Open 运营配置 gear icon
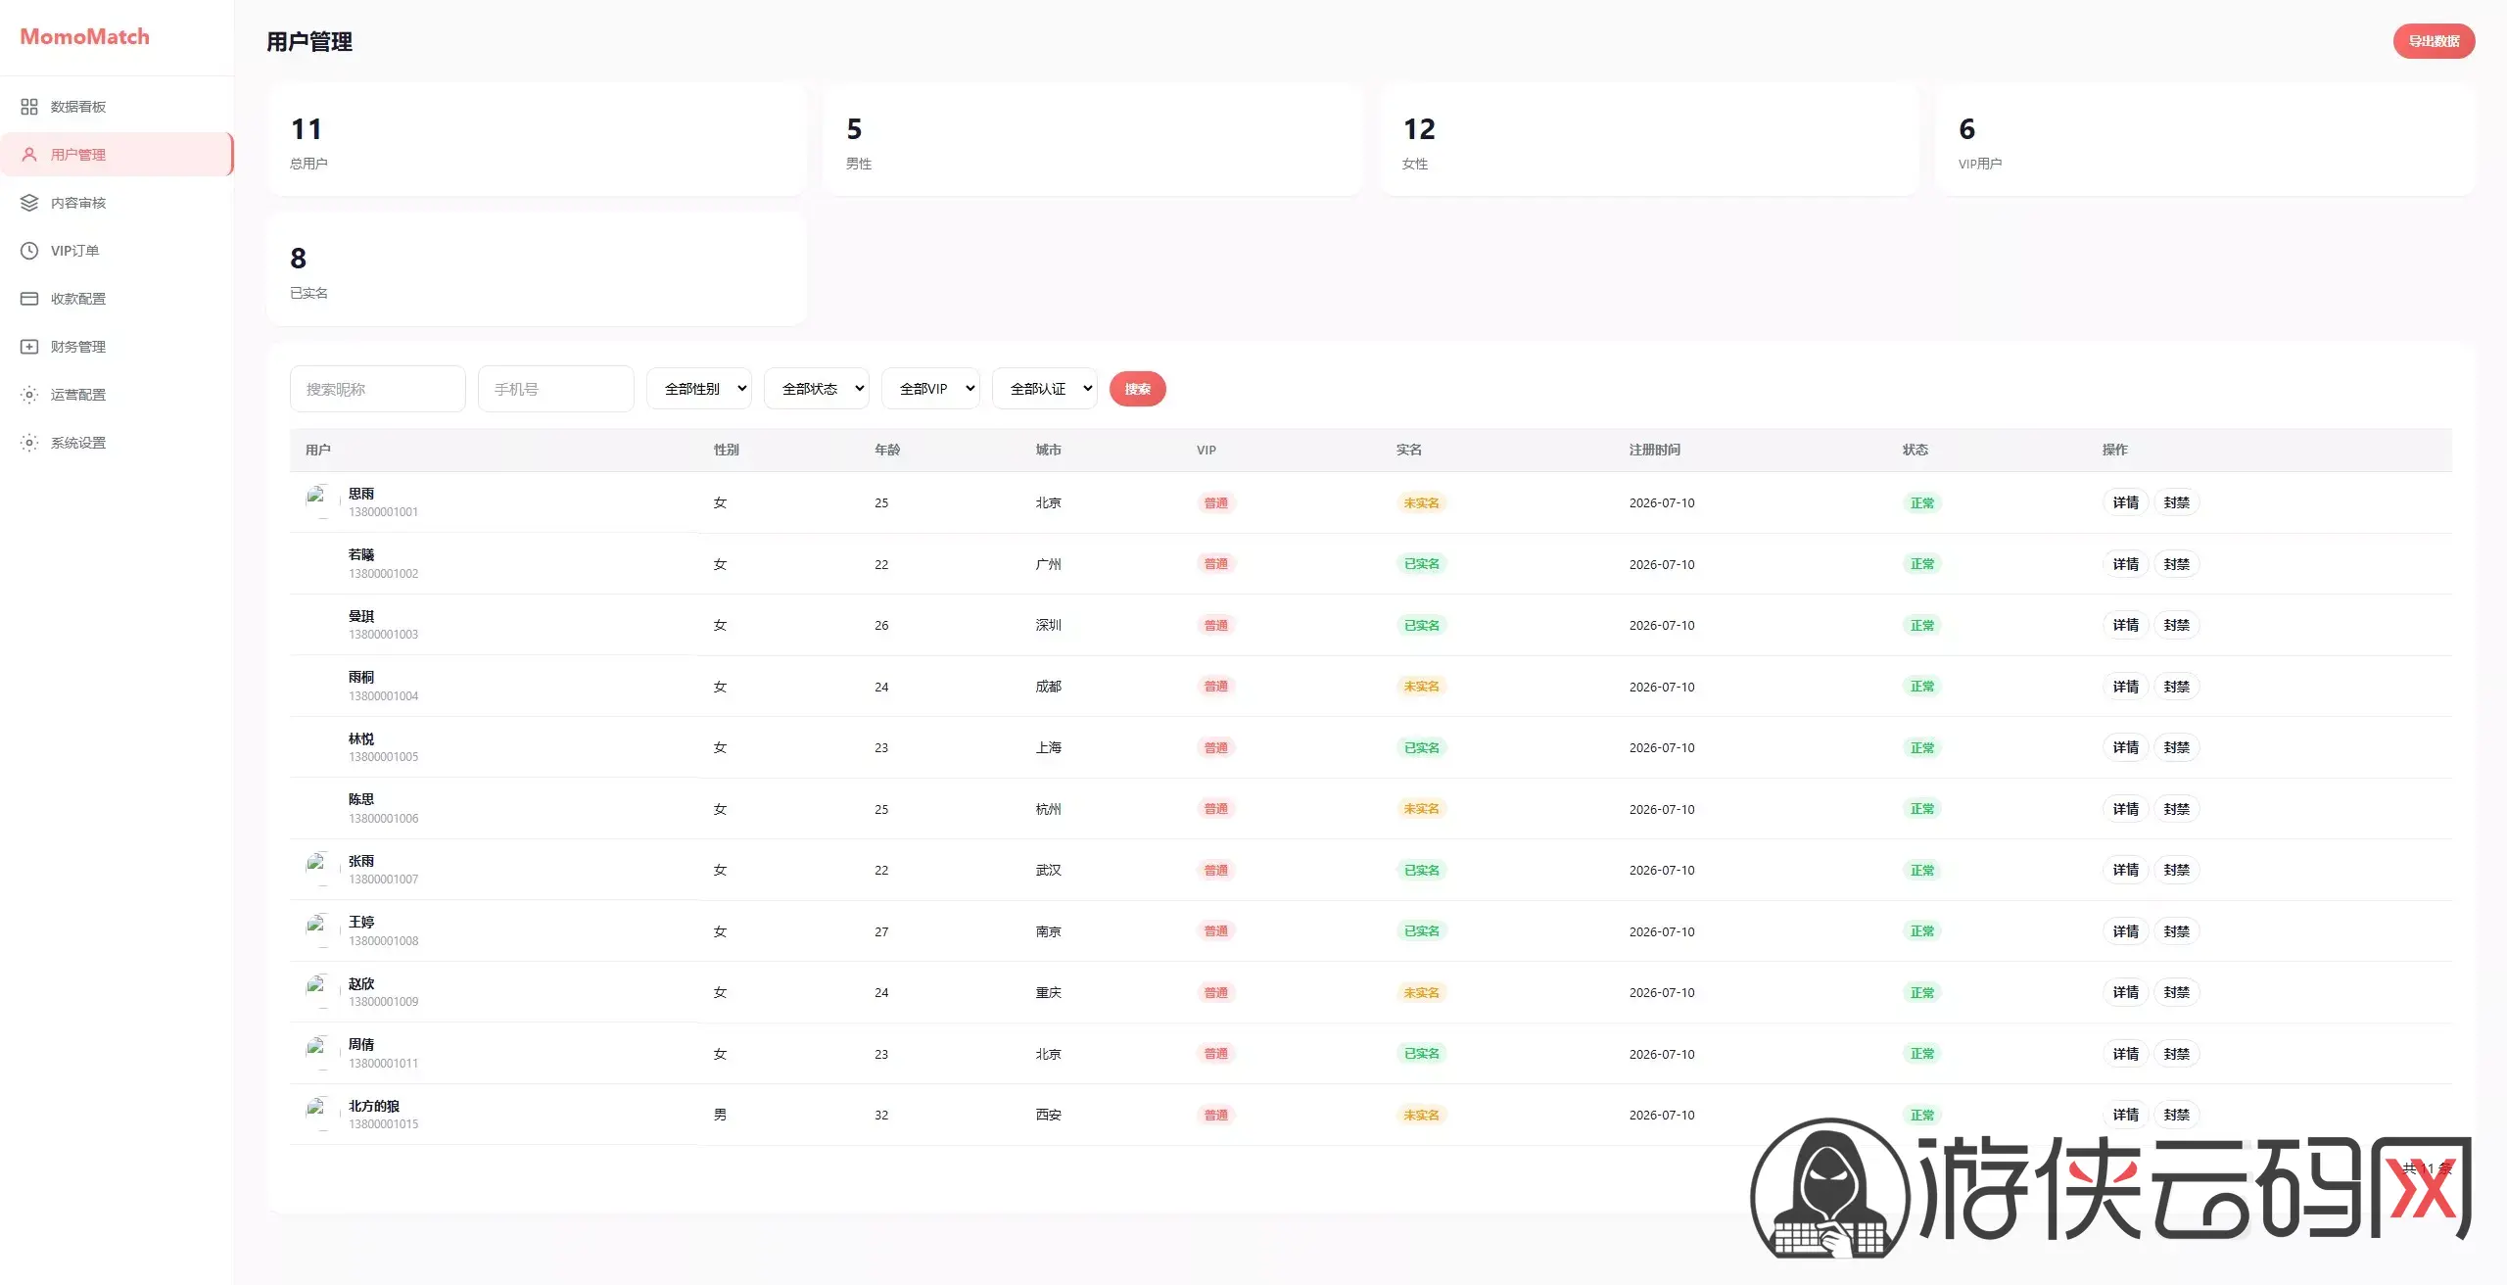 (29, 395)
